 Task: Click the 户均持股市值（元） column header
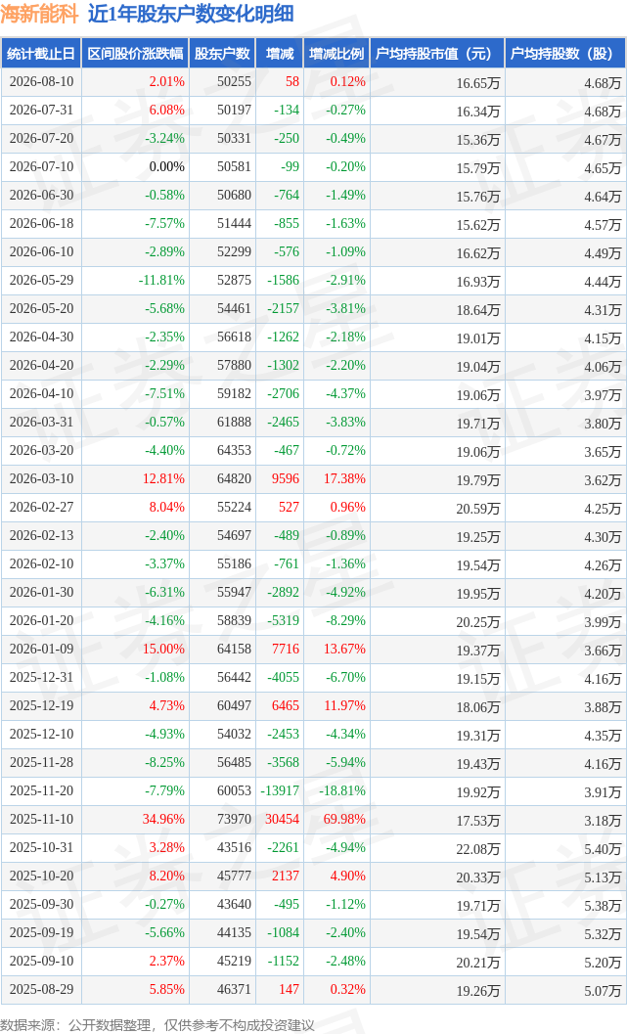click(434, 54)
